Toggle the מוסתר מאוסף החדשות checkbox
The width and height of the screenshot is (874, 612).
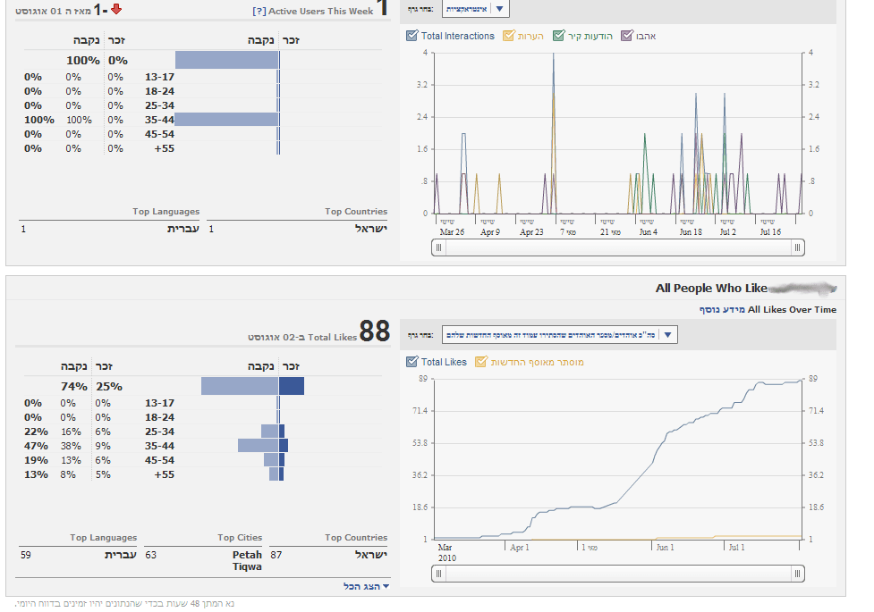(x=480, y=362)
